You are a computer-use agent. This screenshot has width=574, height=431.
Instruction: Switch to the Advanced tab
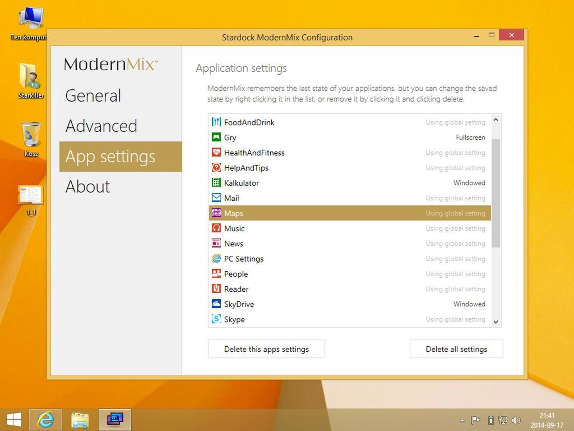(x=101, y=126)
